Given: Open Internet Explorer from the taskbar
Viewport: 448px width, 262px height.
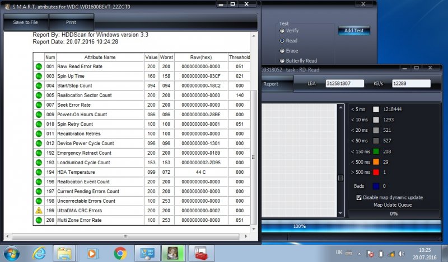Looking at the screenshot, I should pyautogui.click(x=39, y=253).
